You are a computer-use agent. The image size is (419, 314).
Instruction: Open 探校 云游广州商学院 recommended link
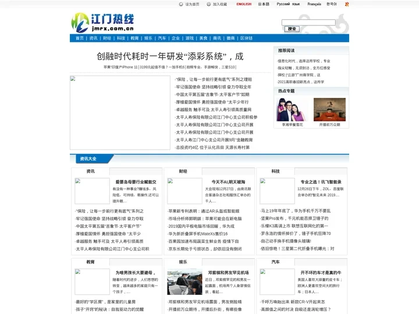299,75
